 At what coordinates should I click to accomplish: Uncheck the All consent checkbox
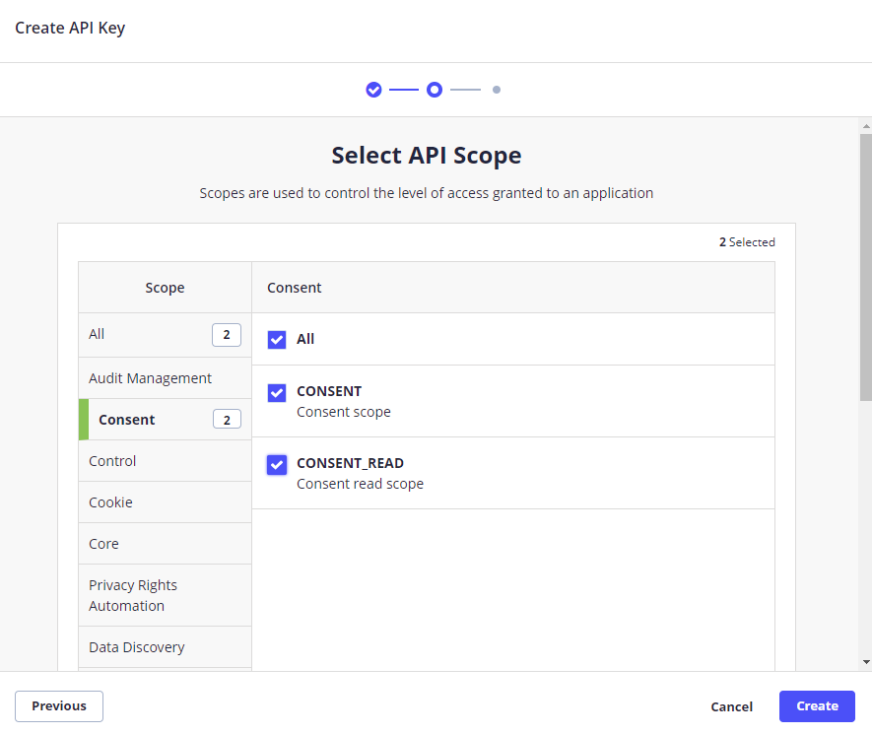277,339
